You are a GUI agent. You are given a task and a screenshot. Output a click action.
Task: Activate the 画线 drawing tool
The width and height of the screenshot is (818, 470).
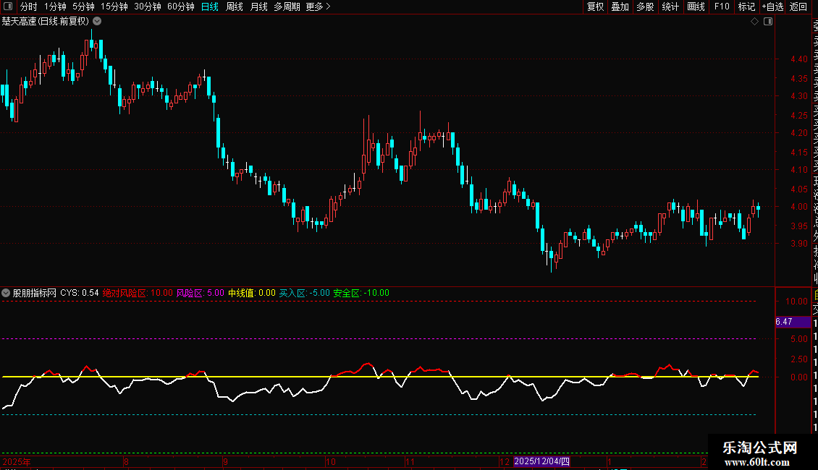tap(696, 7)
